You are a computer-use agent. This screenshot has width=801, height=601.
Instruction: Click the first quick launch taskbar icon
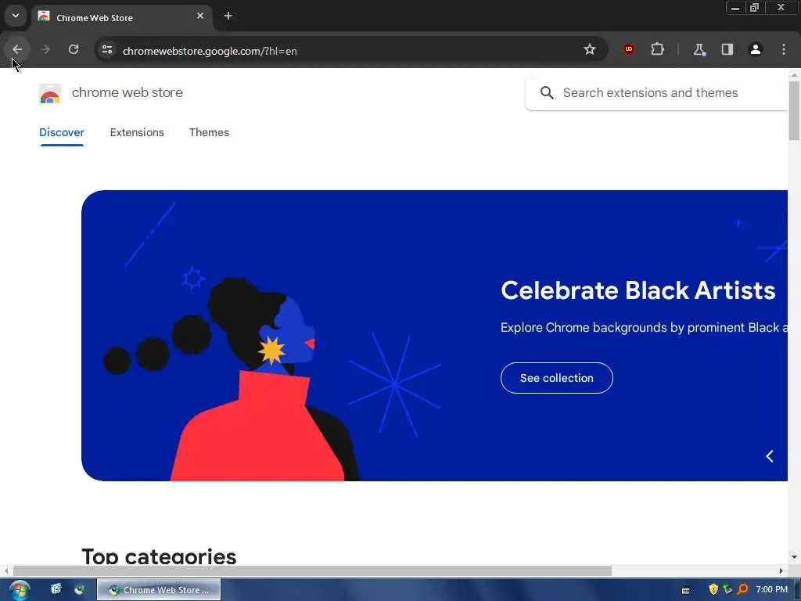click(x=56, y=589)
